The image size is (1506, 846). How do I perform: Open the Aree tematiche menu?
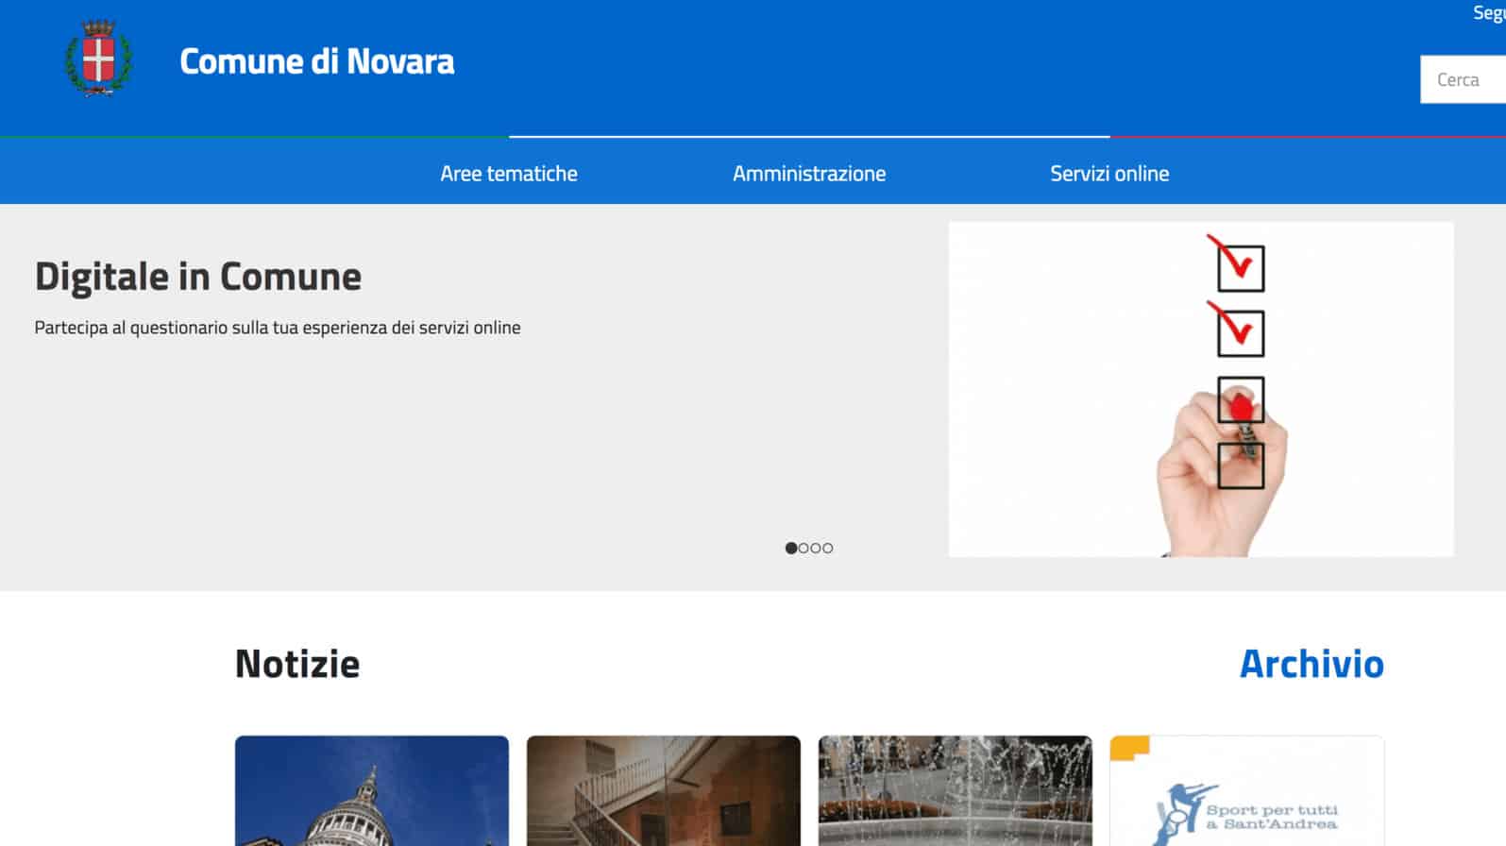509,174
